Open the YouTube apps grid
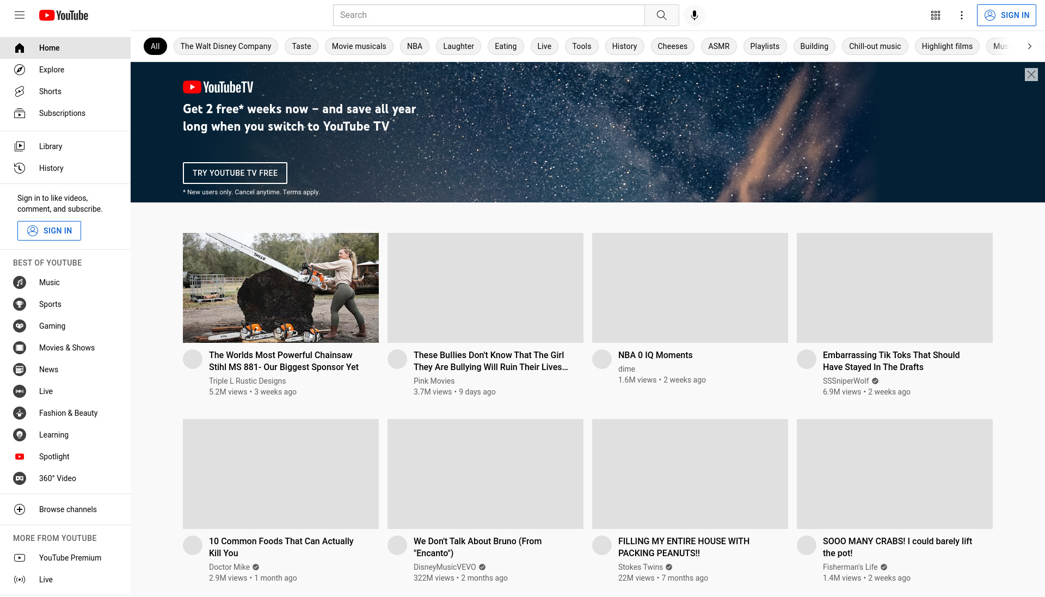This screenshot has height=597, width=1045. tap(936, 15)
